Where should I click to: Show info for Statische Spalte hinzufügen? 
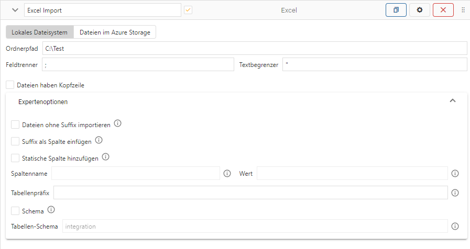click(x=105, y=157)
